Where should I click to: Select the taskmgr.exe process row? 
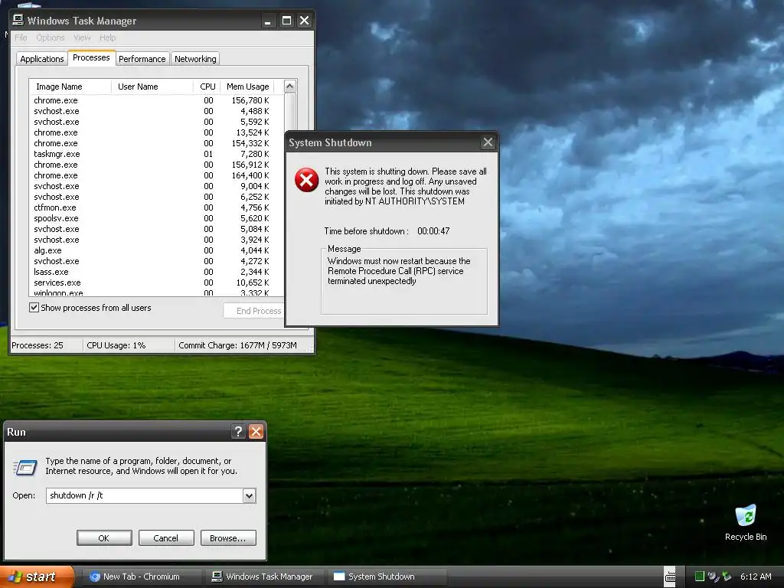152,154
